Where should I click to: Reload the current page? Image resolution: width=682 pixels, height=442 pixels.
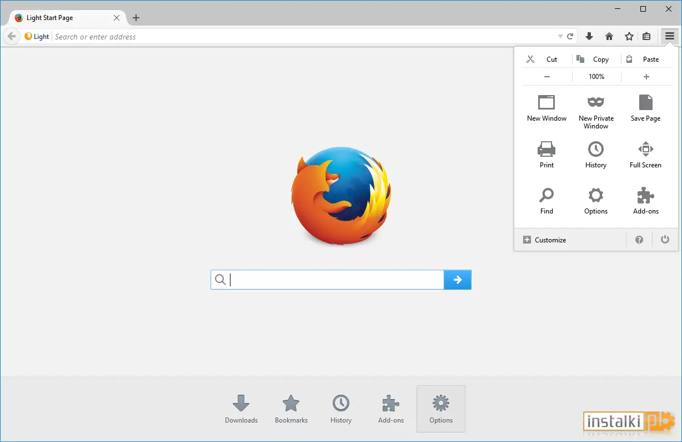570,37
